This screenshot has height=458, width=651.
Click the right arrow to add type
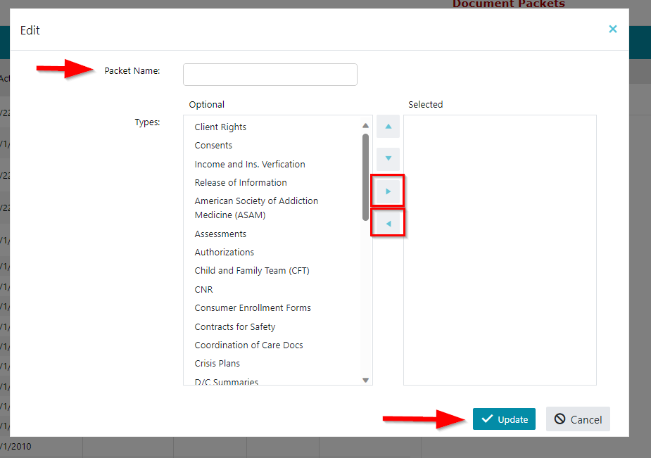388,191
